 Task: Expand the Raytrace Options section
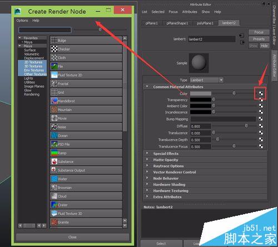coord(147,166)
